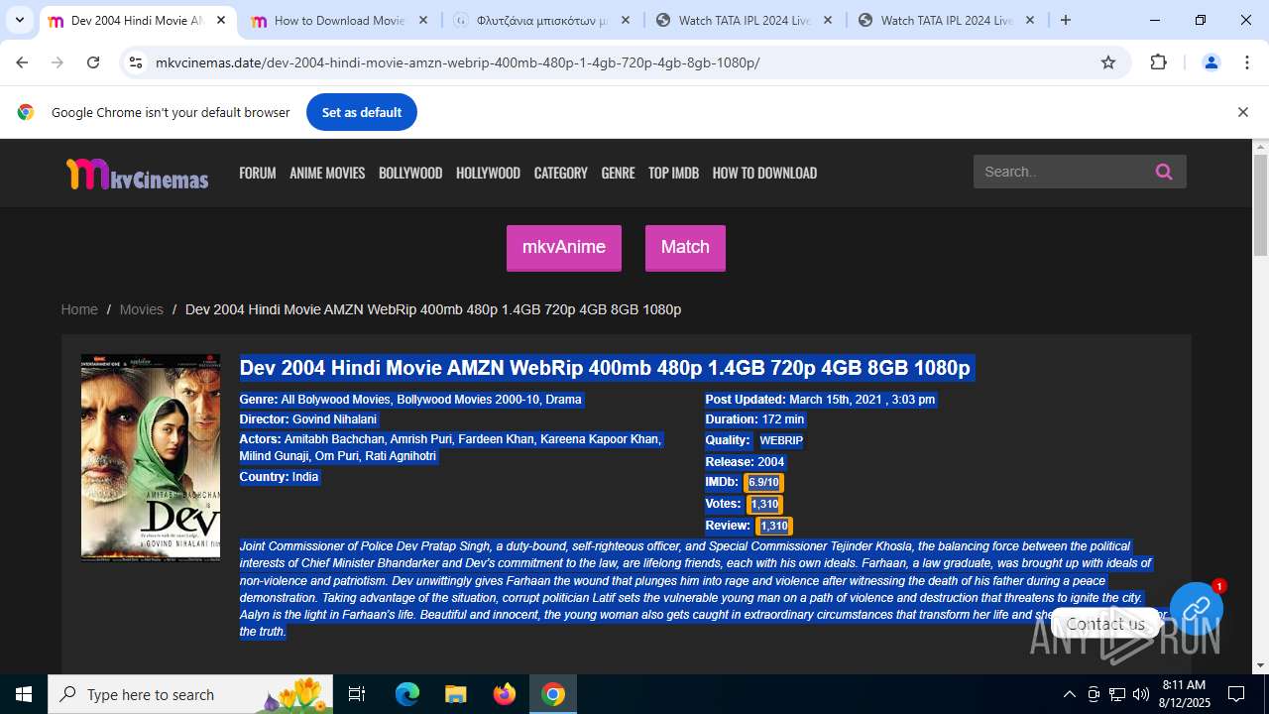Viewport: 1269px width, 714px height.
Task: Click director Govind Nihalani link
Action: pyautogui.click(x=334, y=419)
